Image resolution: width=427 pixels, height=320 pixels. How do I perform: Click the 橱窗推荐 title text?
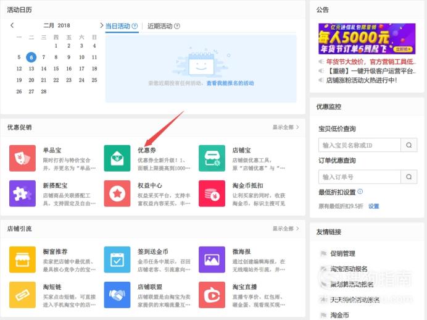click(x=56, y=251)
